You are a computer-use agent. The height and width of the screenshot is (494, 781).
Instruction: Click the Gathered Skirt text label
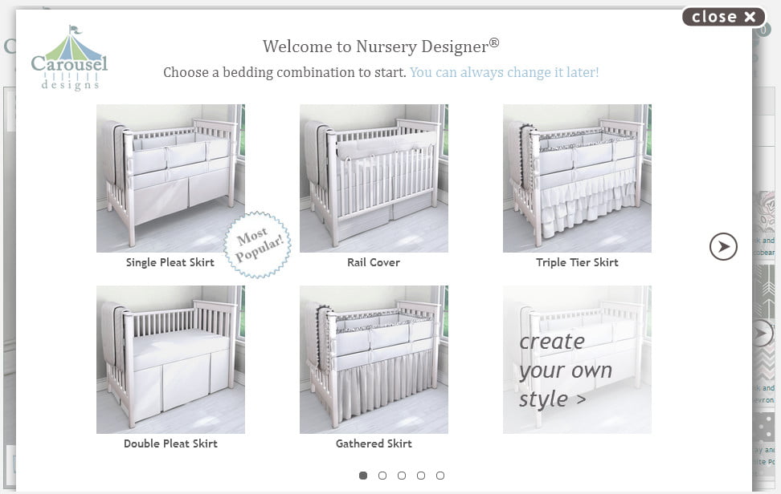374,443
